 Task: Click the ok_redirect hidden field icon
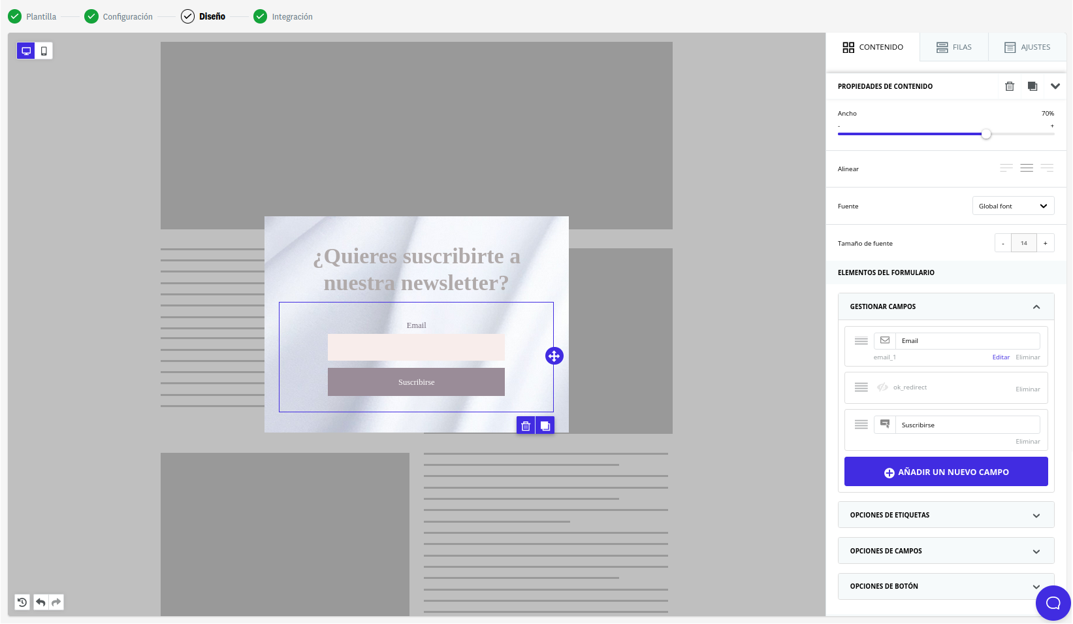pos(882,387)
